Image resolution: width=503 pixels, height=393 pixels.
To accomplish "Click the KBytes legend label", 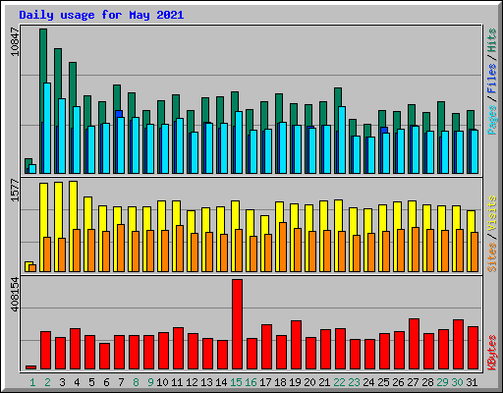I will (492, 353).
